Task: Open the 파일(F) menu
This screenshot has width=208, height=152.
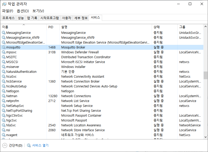Action: (7, 11)
